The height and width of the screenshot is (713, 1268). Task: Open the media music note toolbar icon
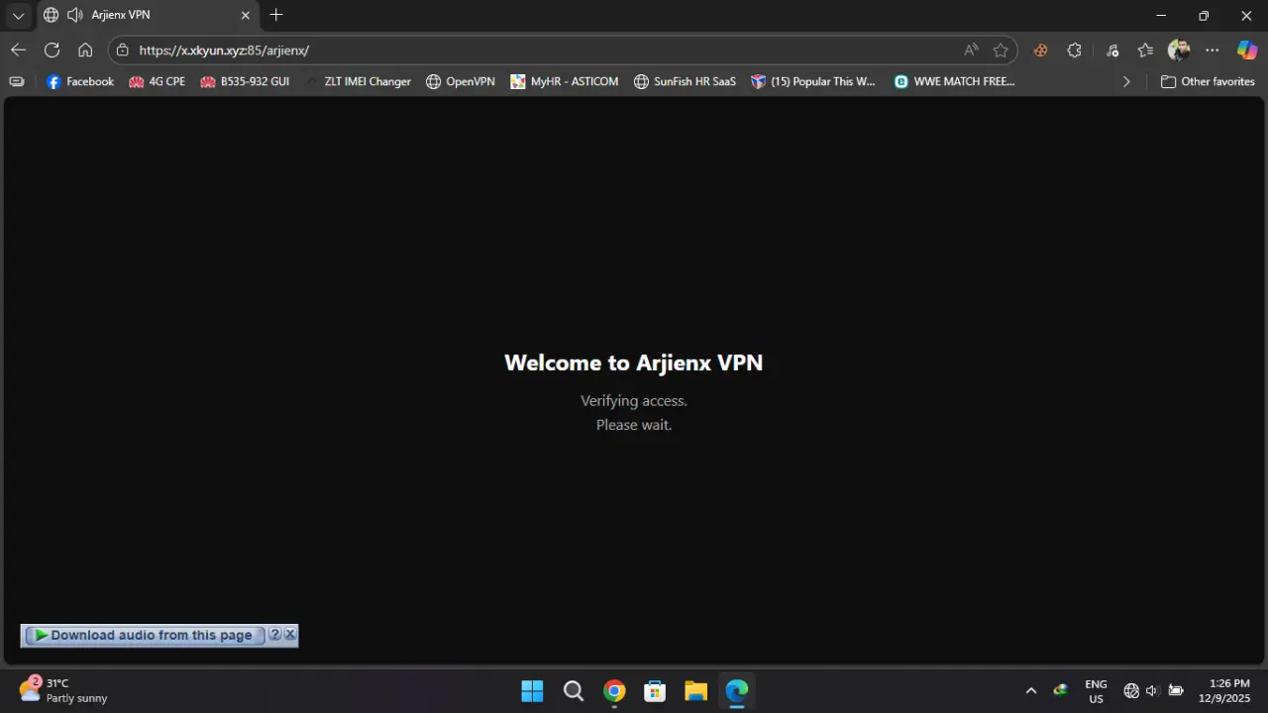coord(1112,50)
